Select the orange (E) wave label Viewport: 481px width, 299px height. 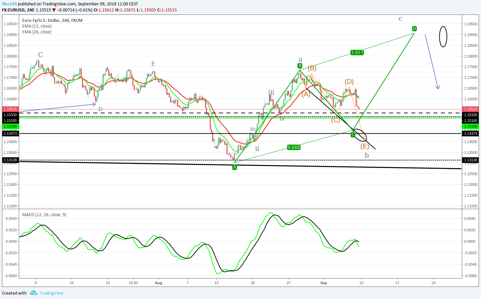(365, 146)
